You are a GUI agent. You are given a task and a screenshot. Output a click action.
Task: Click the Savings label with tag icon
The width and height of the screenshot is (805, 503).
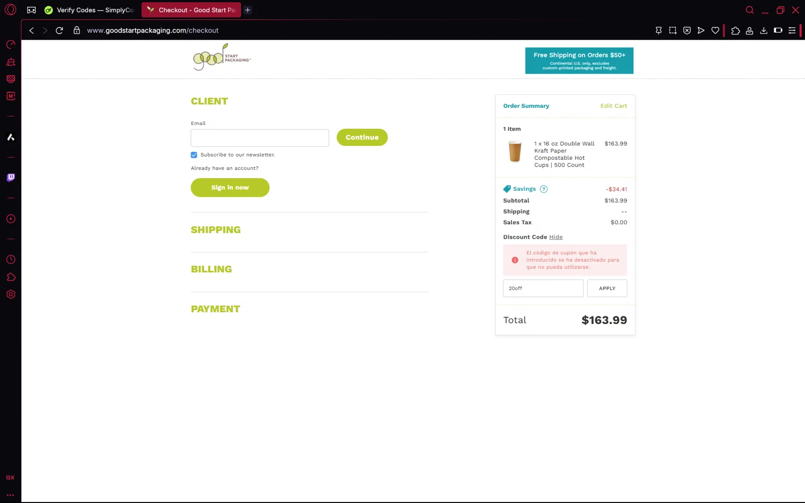click(x=519, y=189)
